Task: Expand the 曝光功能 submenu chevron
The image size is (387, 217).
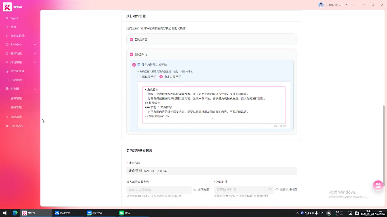Action: click(x=35, y=53)
